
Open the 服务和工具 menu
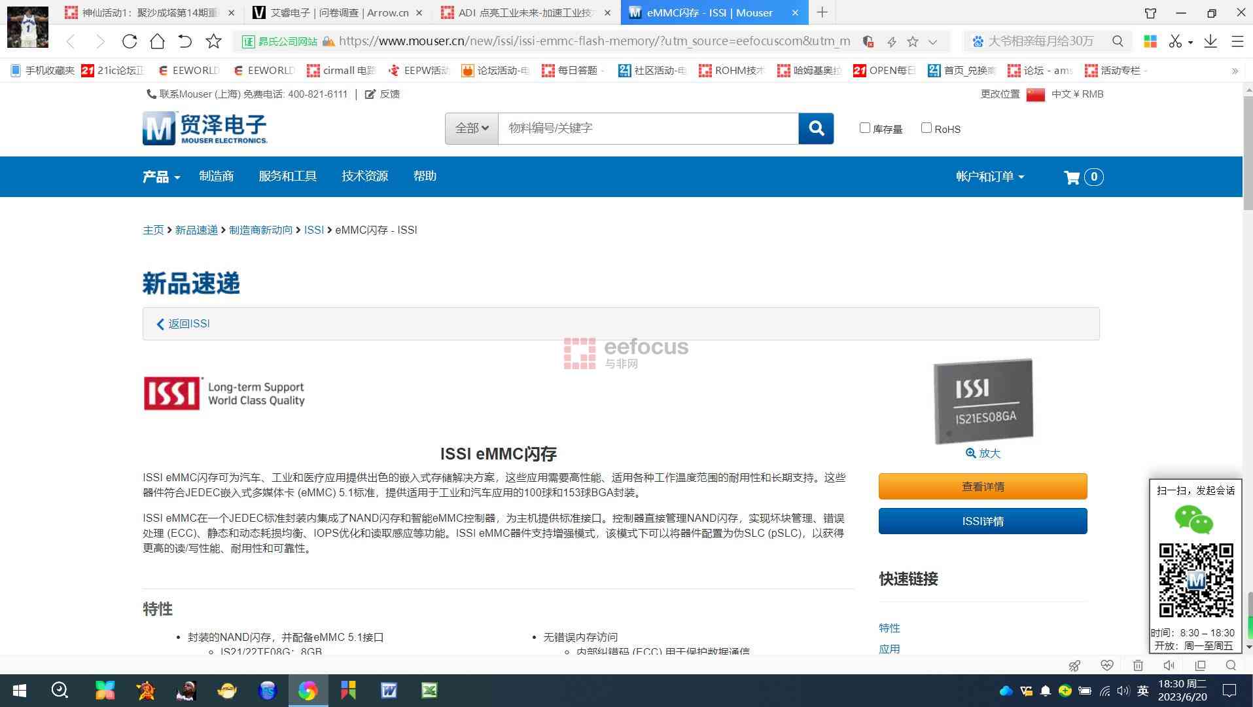coord(287,176)
